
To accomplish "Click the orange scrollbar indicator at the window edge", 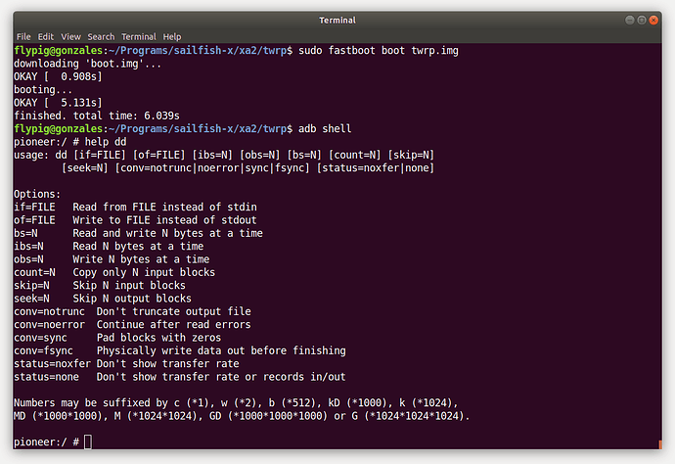I will 660,444.
